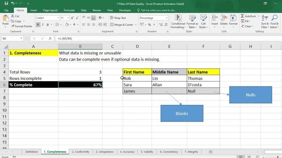Center cell text horizontally

[89, 25]
